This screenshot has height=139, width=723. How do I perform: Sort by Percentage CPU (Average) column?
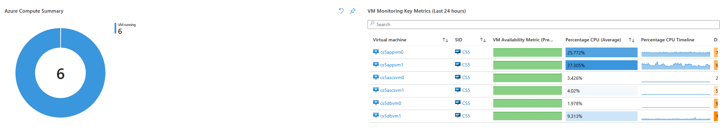[631, 40]
